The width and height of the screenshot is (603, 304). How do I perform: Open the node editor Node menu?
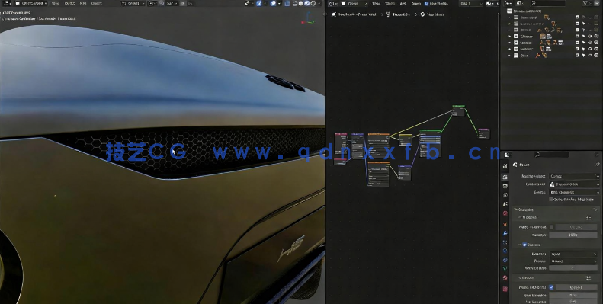click(416, 4)
